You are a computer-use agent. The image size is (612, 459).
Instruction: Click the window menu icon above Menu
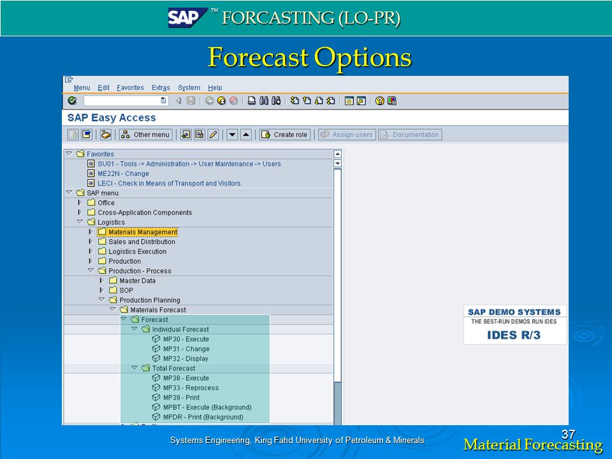click(69, 79)
